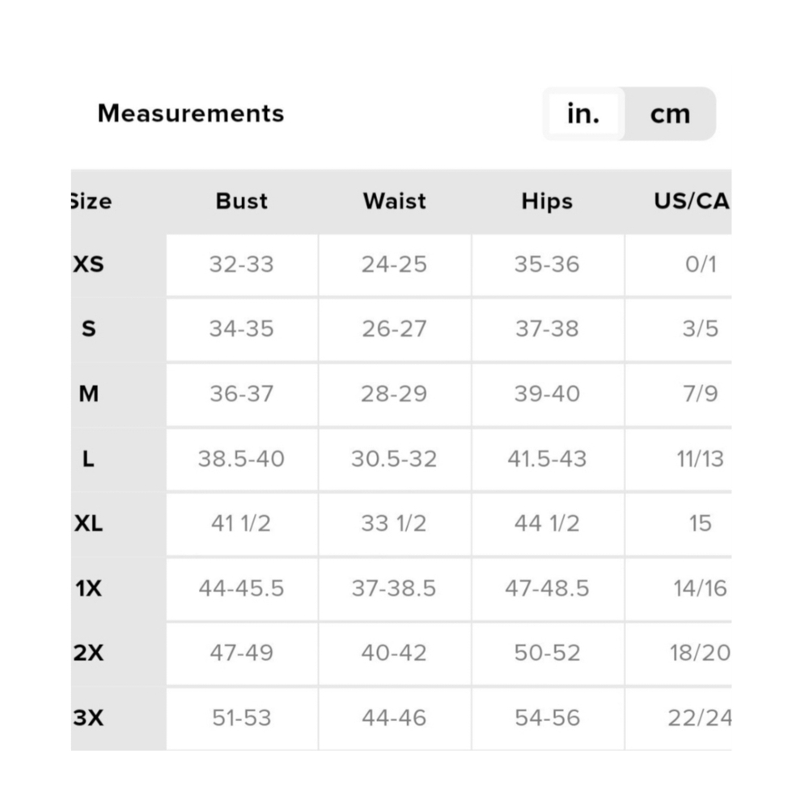Image resolution: width=809 pixels, height=809 pixels.
Task: Click hips value 39-40 for M
Action: point(547,394)
